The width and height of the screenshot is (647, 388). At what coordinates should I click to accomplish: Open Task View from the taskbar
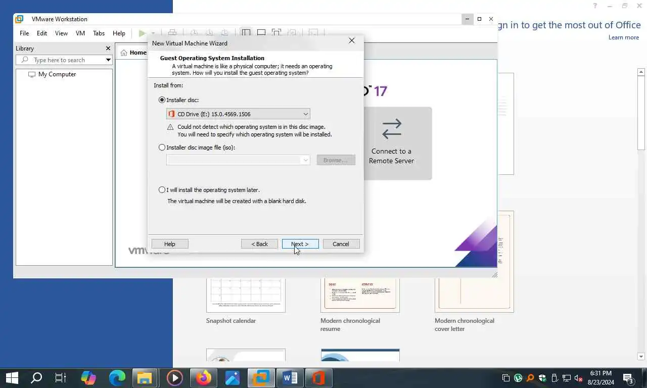coord(61,378)
